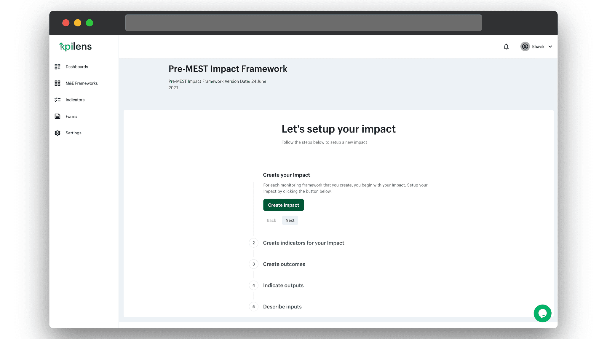Toggle live chat support button

[x=542, y=313]
